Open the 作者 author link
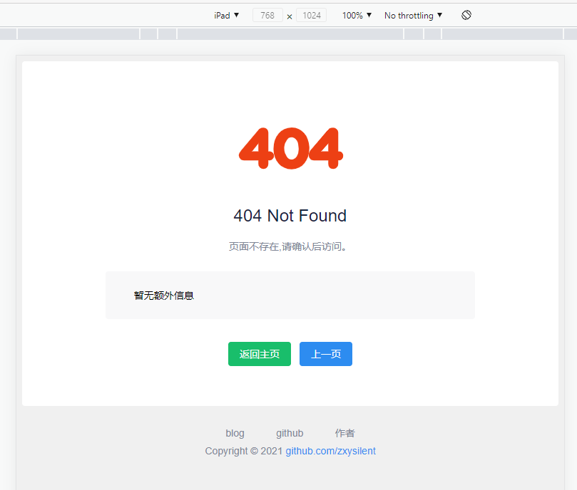 (344, 433)
